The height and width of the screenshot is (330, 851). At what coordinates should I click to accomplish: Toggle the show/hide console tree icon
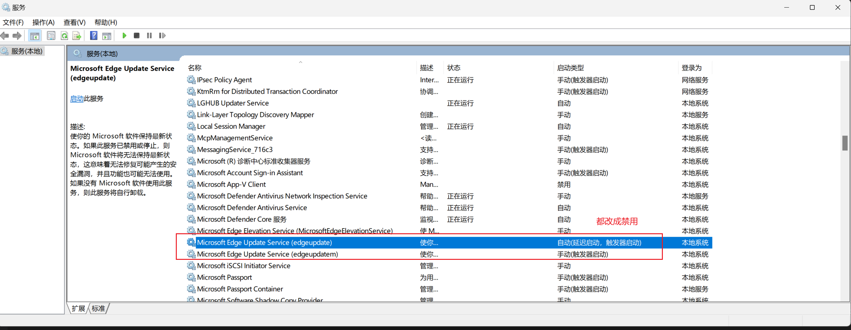click(x=35, y=36)
